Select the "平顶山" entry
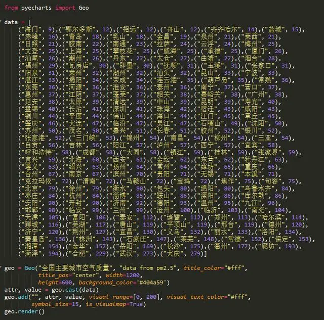 click(x=176, y=224)
